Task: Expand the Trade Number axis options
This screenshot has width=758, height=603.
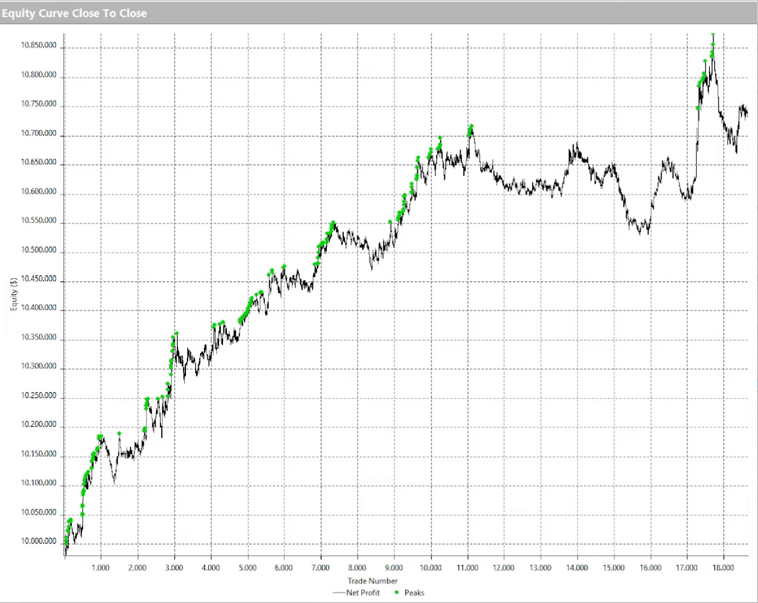Action: click(373, 581)
